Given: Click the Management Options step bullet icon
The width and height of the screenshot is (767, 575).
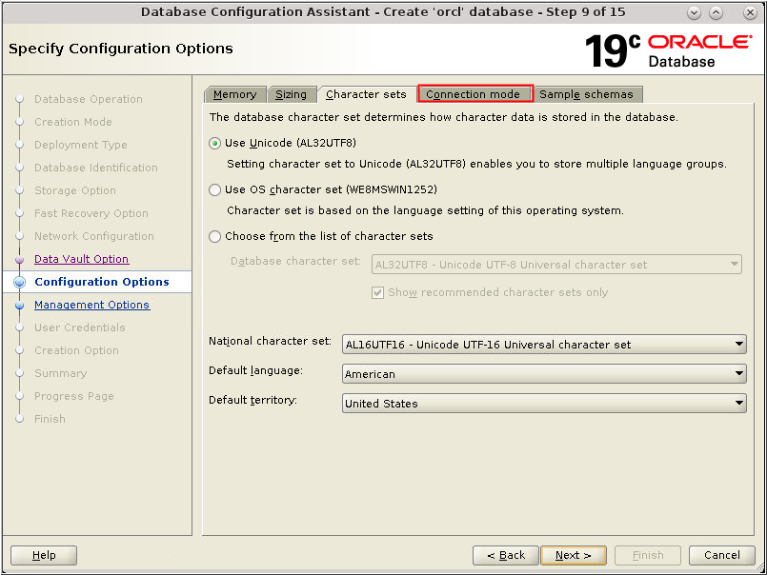Looking at the screenshot, I should [x=20, y=305].
